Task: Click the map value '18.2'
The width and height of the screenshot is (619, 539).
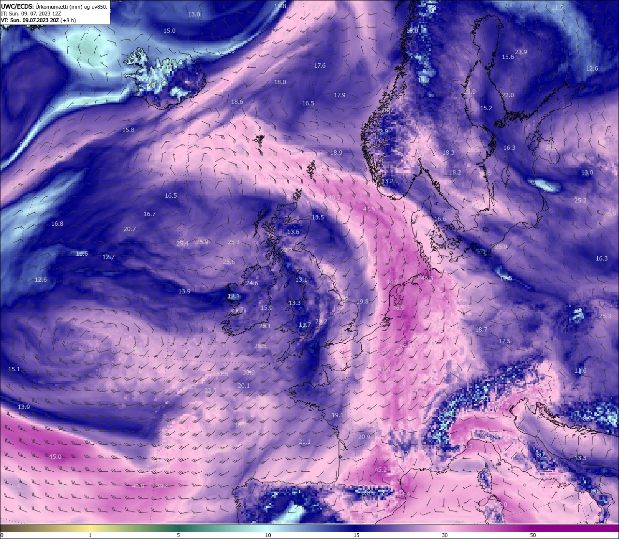Action: click(455, 173)
